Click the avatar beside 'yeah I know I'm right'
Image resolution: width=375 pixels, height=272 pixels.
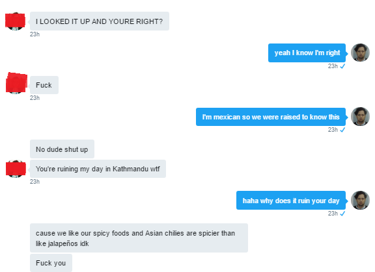pos(360,53)
